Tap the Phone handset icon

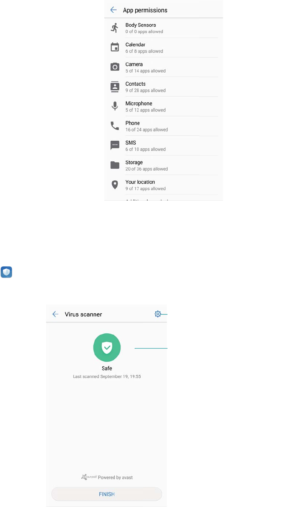(x=115, y=126)
